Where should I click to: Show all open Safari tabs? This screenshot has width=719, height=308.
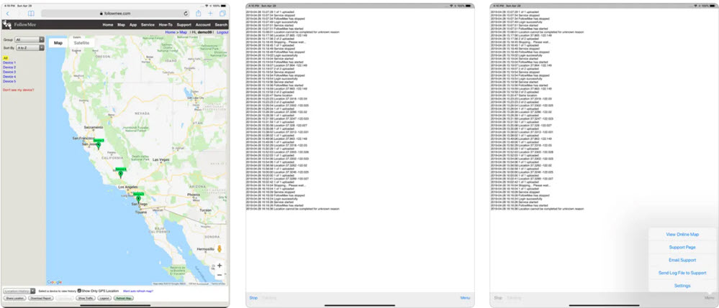click(221, 14)
